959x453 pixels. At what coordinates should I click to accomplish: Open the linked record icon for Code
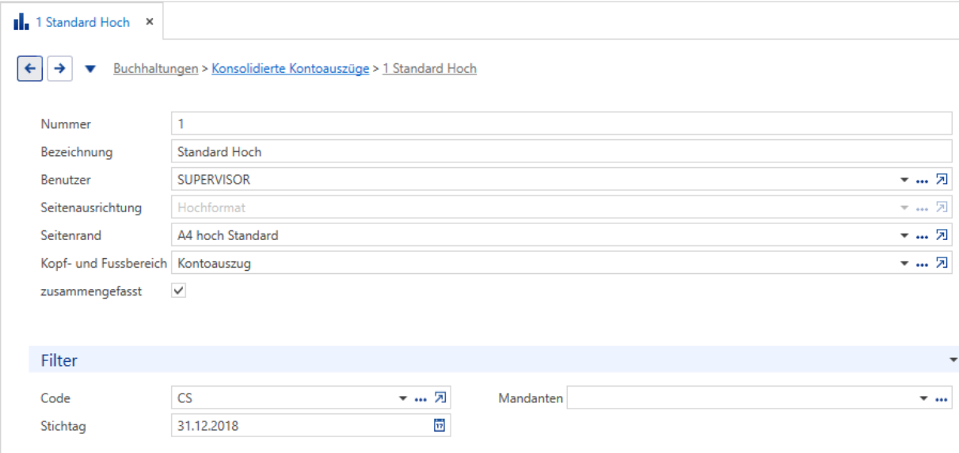pos(440,398)
